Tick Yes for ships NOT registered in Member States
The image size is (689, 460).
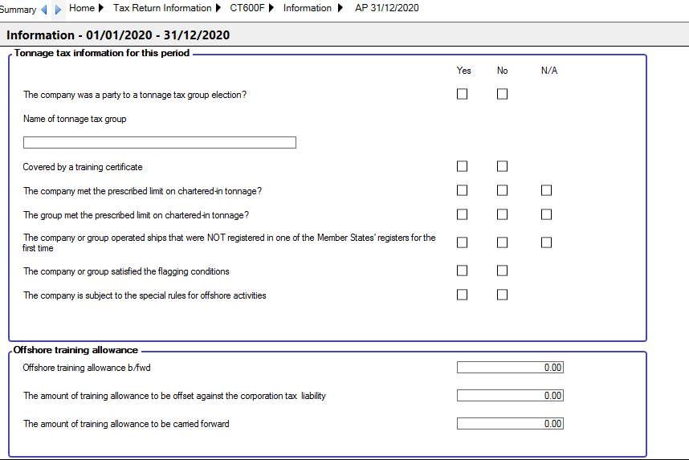[462, 242]
